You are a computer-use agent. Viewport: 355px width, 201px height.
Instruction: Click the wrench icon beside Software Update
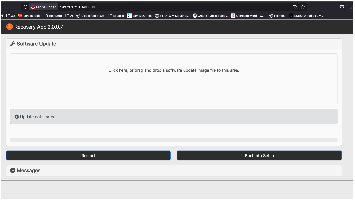[x=12, y=43]
